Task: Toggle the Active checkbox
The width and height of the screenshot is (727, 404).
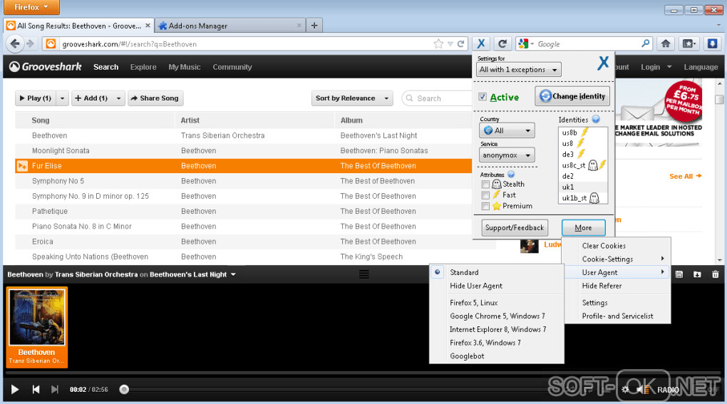Action: point(483,97)
